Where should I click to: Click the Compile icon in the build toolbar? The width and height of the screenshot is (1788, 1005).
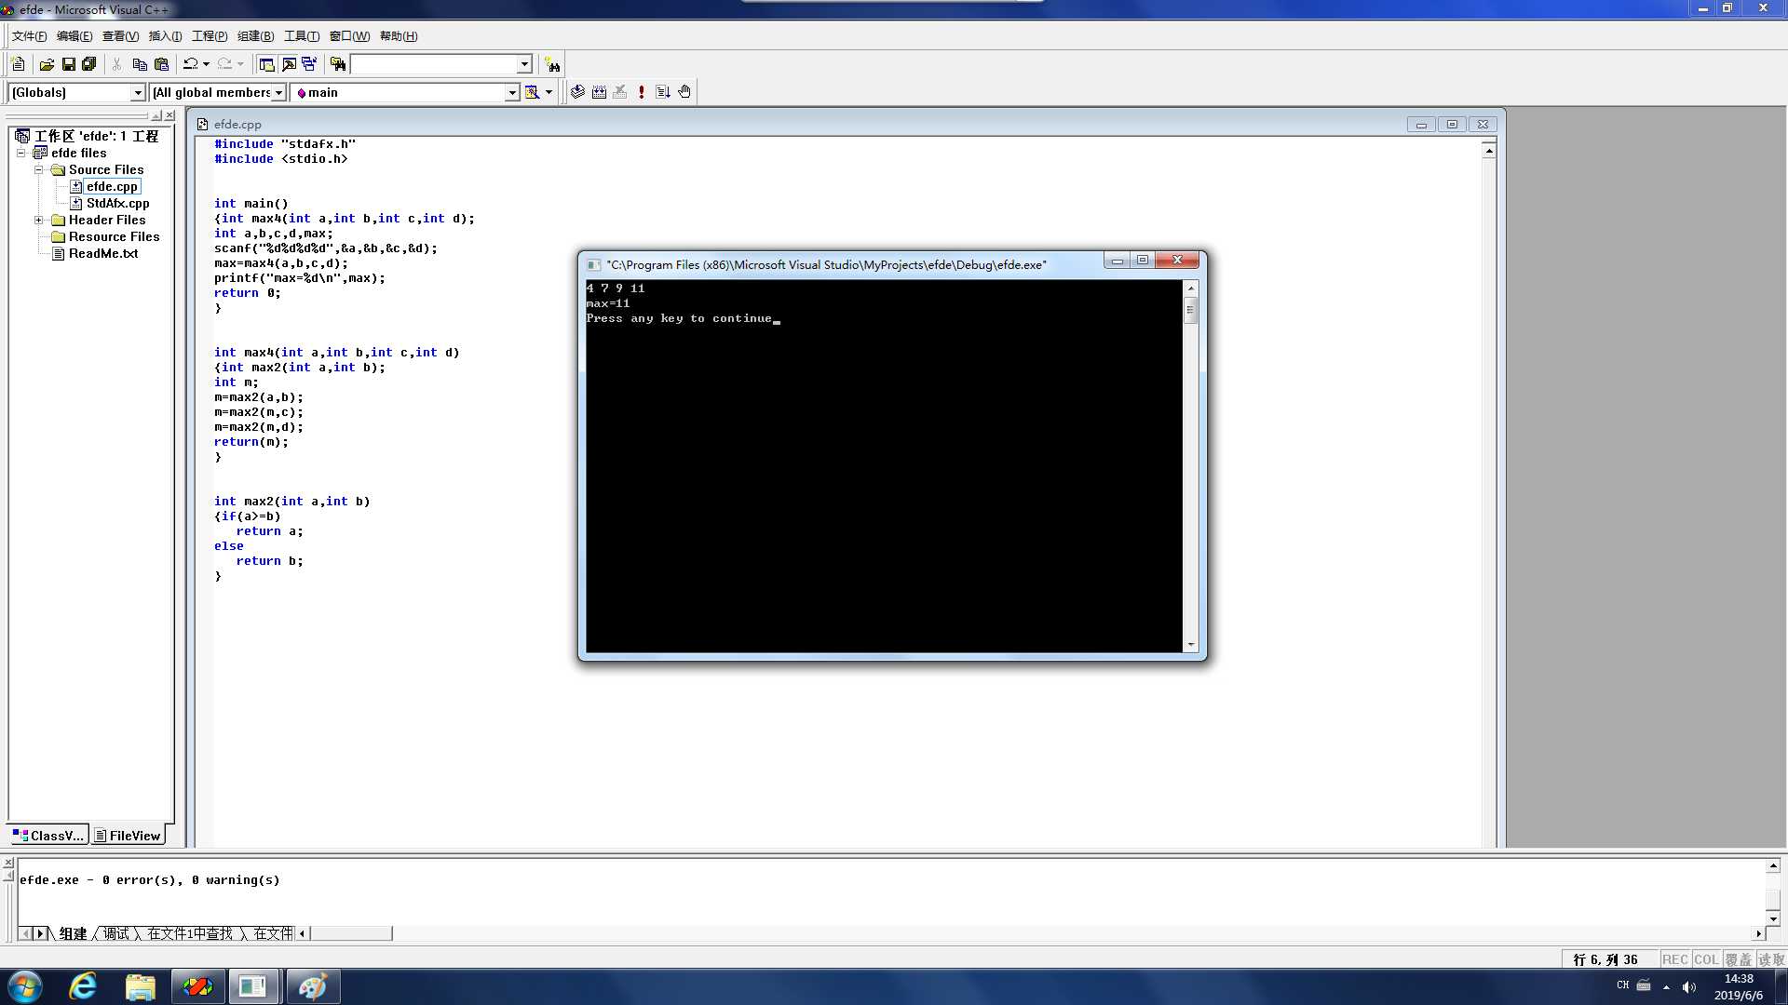[577, 92]
